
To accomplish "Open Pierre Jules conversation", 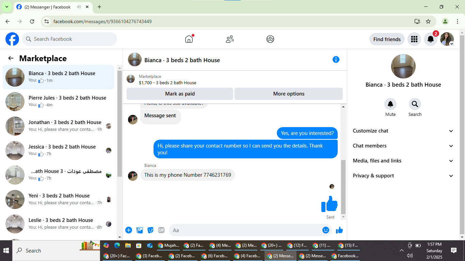I will (x=59, y=102).
